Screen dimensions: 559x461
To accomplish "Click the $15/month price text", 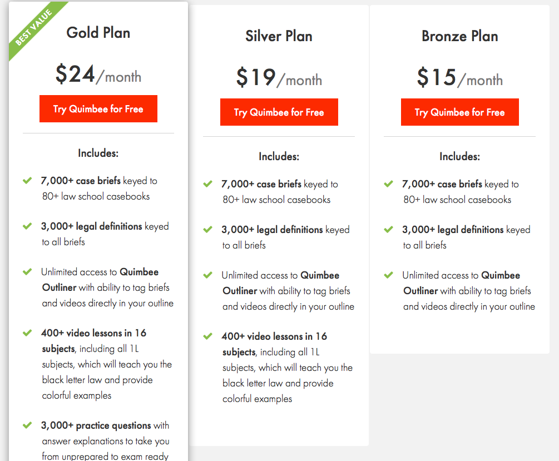I will pyautogui.click(x=459, y=79).
